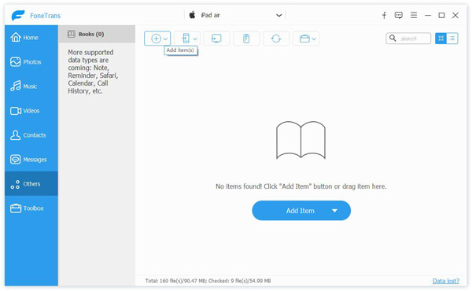The width and height of the screenshot is (472, 291).
Task: Maximize the FoneTrans window
Action: point(441,15)
